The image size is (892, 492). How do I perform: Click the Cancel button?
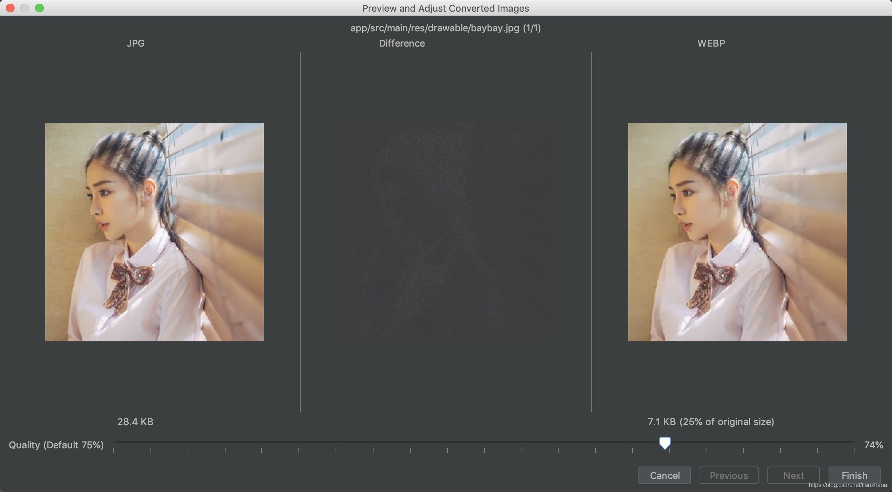point(664,475)
